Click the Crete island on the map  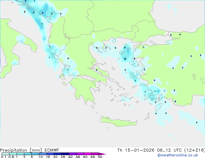[x=118, y=122]
